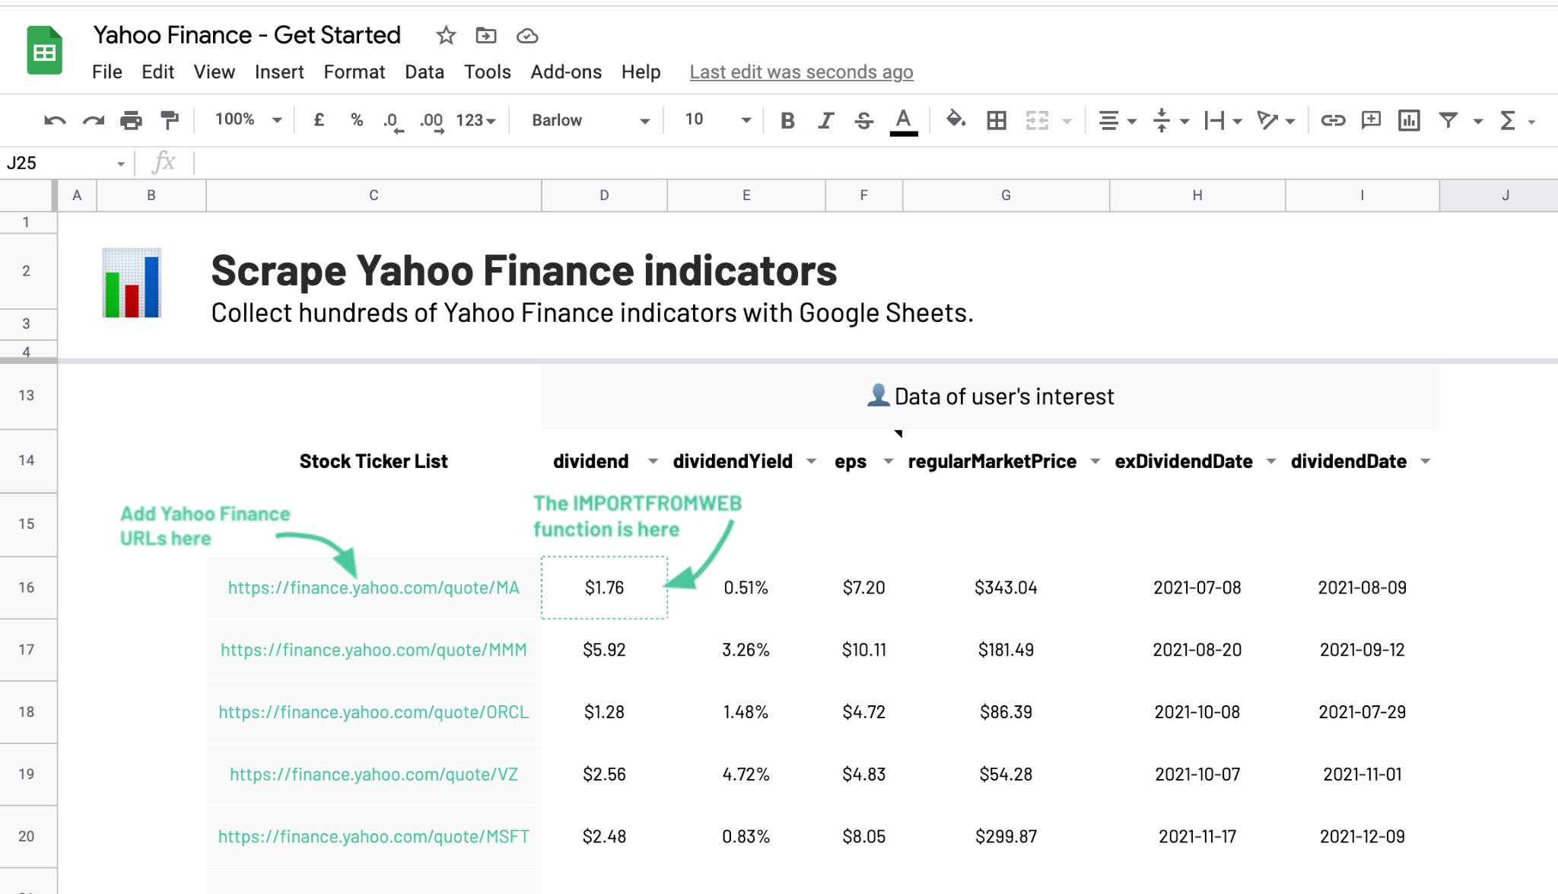Open the Tools menu

click(488, 72)
